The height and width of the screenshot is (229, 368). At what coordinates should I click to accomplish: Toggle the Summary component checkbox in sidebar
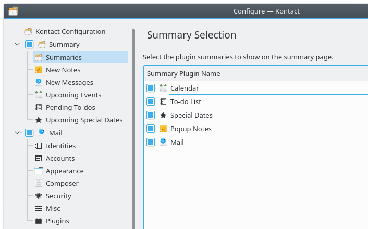(x=29, y=45)
